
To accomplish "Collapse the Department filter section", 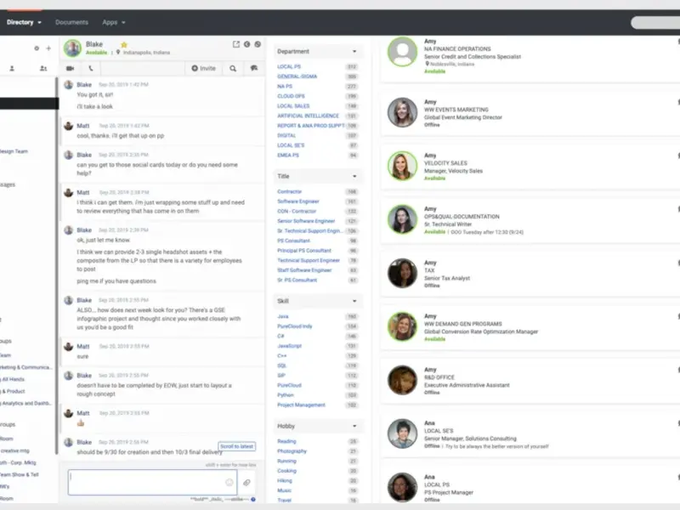I will click(354, 51).
